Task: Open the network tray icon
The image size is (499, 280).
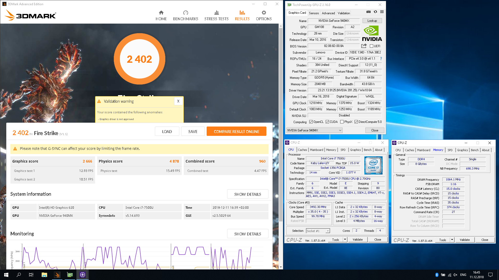Action: (449, 275)
